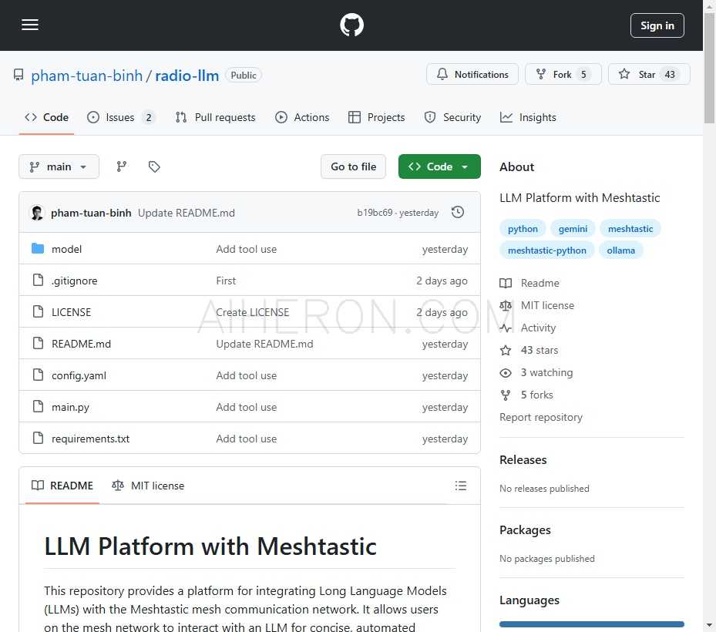Open the Actions tab

point(302,117)
